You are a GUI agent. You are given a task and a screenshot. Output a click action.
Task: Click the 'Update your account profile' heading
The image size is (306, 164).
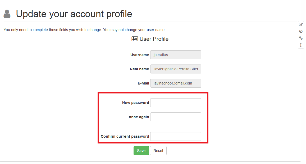[74, 14]
